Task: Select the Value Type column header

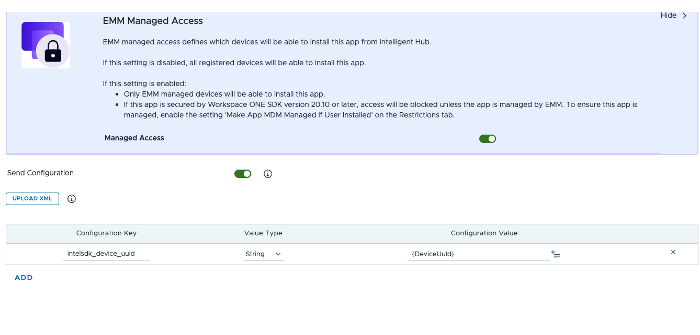Action: pyautogui.click(x=263, y=233)
